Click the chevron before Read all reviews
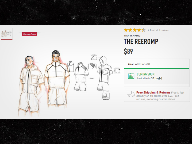192x144 pixels. [148, 30]
